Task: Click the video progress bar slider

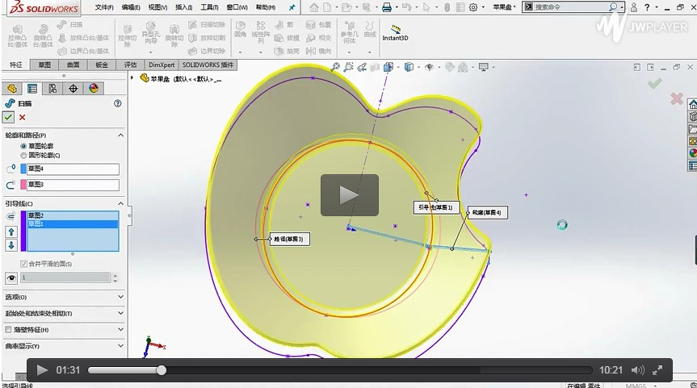Action: (x=162, y=370)
